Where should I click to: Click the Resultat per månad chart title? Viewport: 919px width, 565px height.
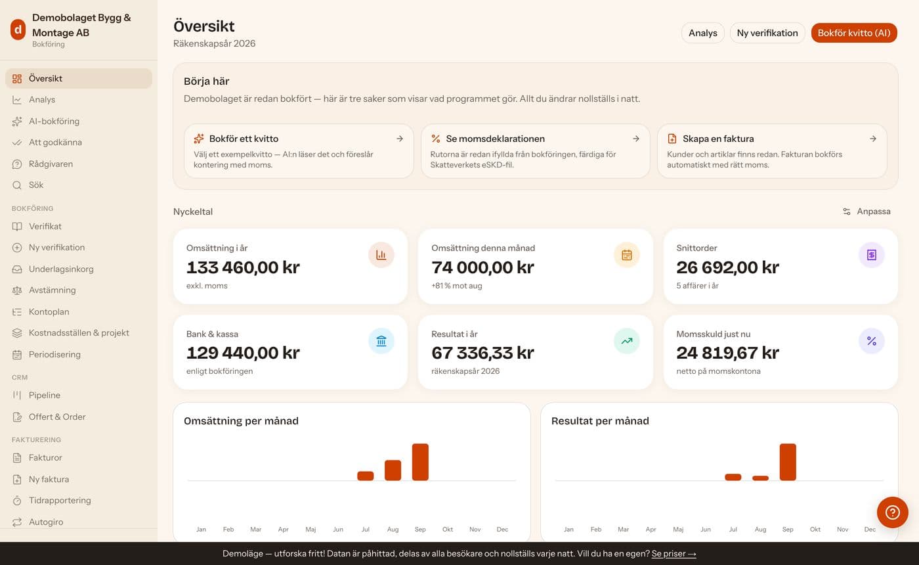(600, 421)
